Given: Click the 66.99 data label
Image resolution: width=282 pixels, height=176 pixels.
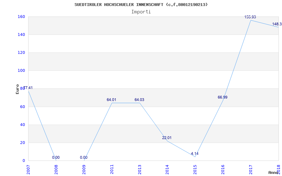Looking at the screenshot, I should point(223,97).
